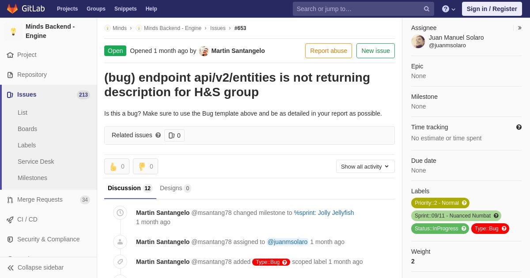Viewport: 530px width, 278px height.
Task: Click the Minds Backend lightbulb project avatar
Action: (x=13, y=31)
